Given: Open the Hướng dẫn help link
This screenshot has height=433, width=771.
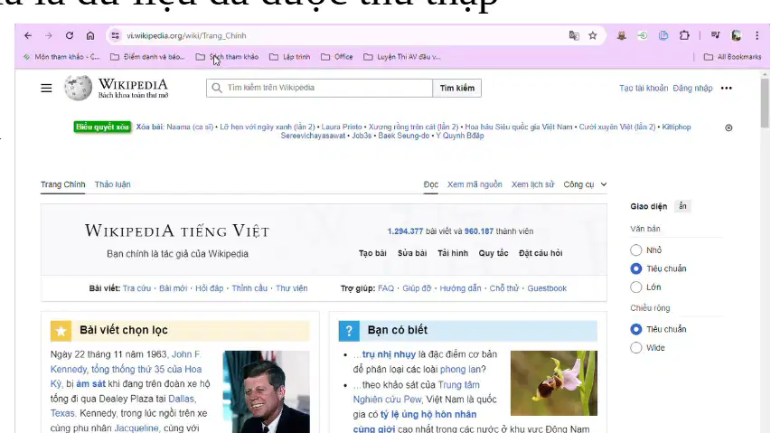Looking at the screenshot, I should (x=460, y=288).
